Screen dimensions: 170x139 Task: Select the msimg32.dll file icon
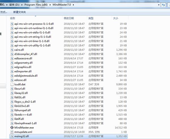[12, 136]
